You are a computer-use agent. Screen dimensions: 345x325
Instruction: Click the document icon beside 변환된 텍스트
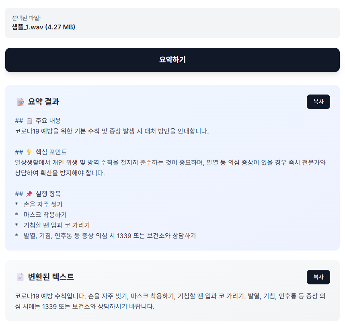[21, 277]
